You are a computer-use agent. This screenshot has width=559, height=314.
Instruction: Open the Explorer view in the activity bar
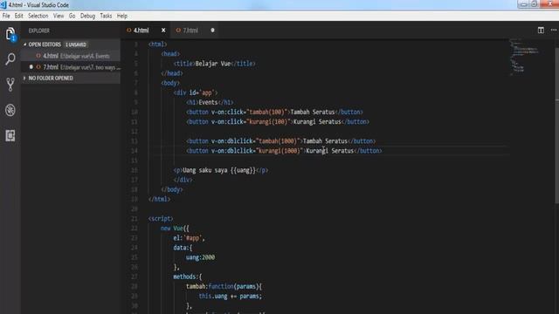point(10,34)
